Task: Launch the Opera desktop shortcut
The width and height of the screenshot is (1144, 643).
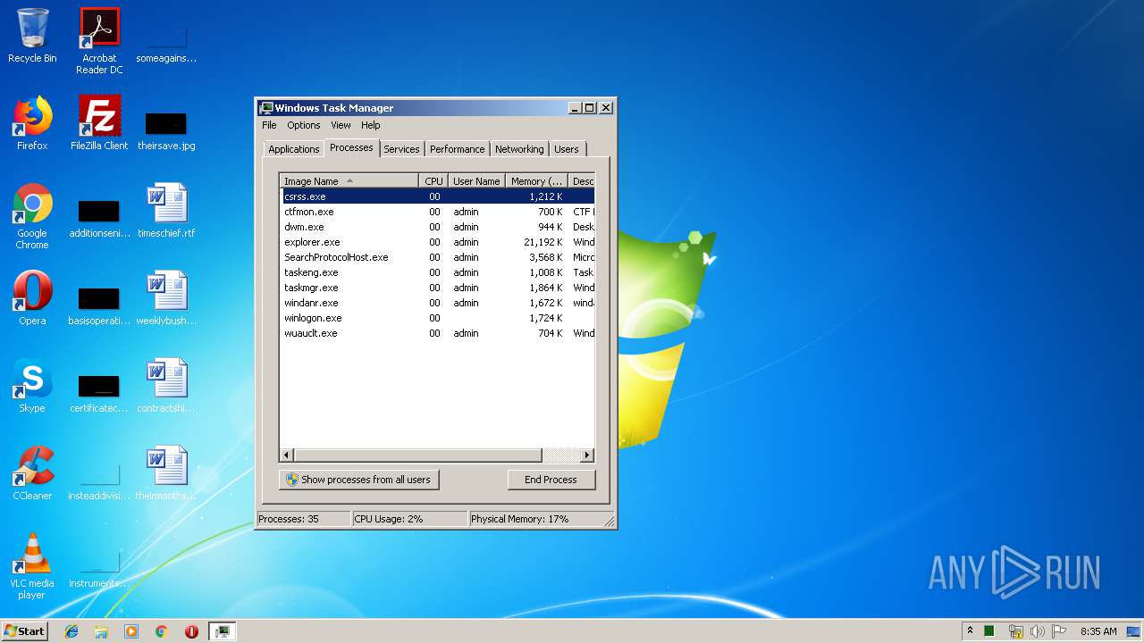Action: click(32, 298)
